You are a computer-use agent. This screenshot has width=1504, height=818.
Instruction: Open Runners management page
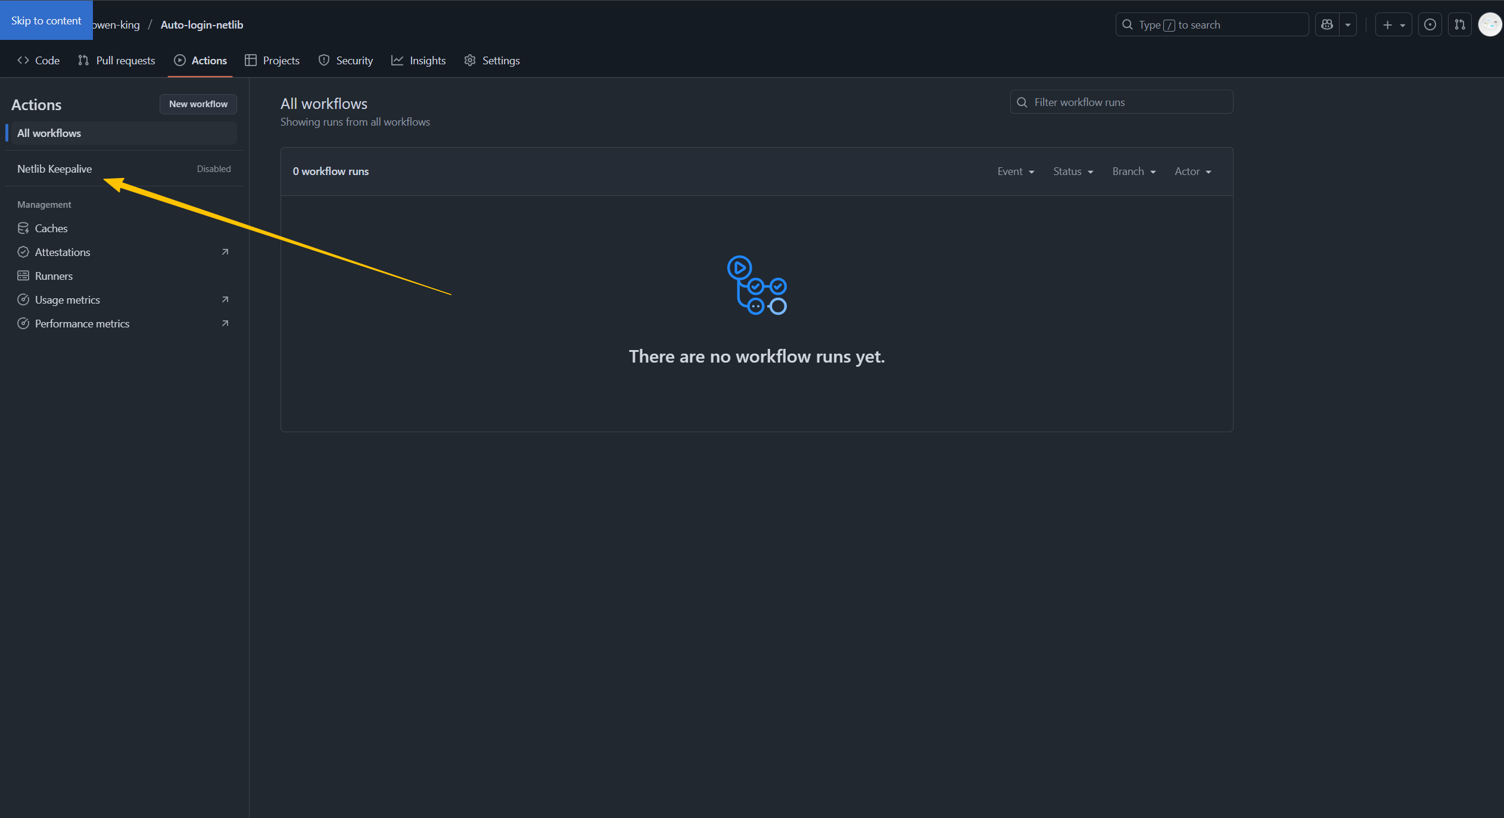[x=54, y=276]
